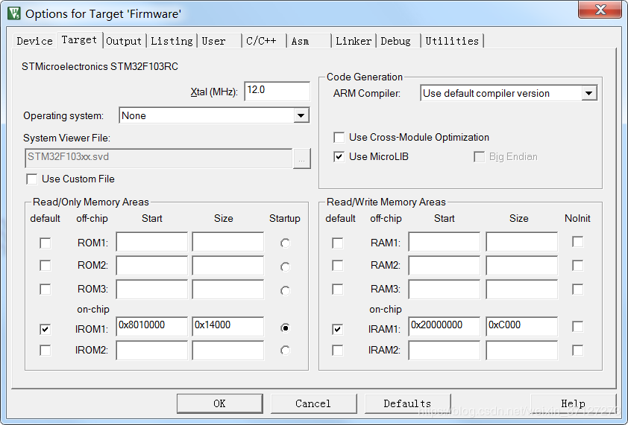628x425 pixels.
Task: Switch to the Debug tab
Action: pyautogui.click(x=398, y=41)
